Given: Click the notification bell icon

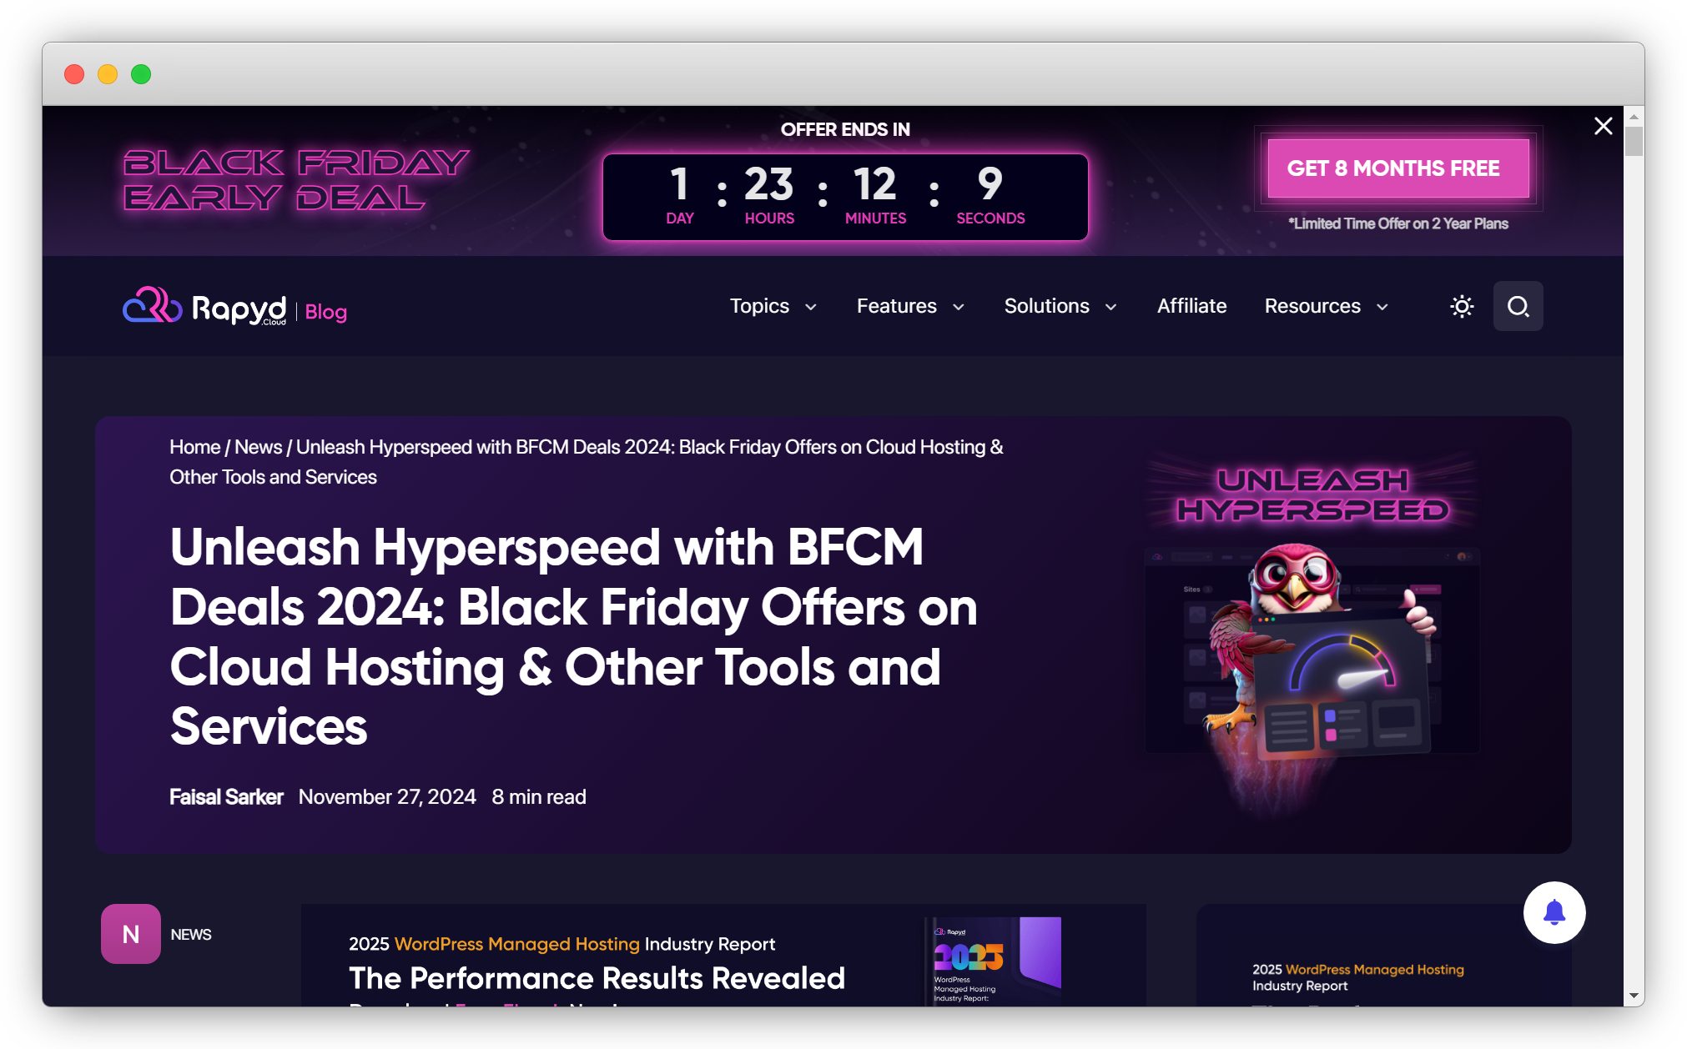Looking at the screenshot, I should (x=1554, y=912).
